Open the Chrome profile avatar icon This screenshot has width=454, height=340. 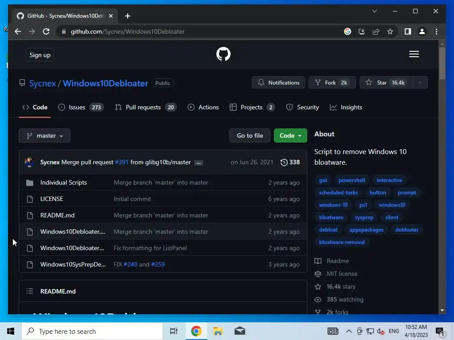pos(422,31)
